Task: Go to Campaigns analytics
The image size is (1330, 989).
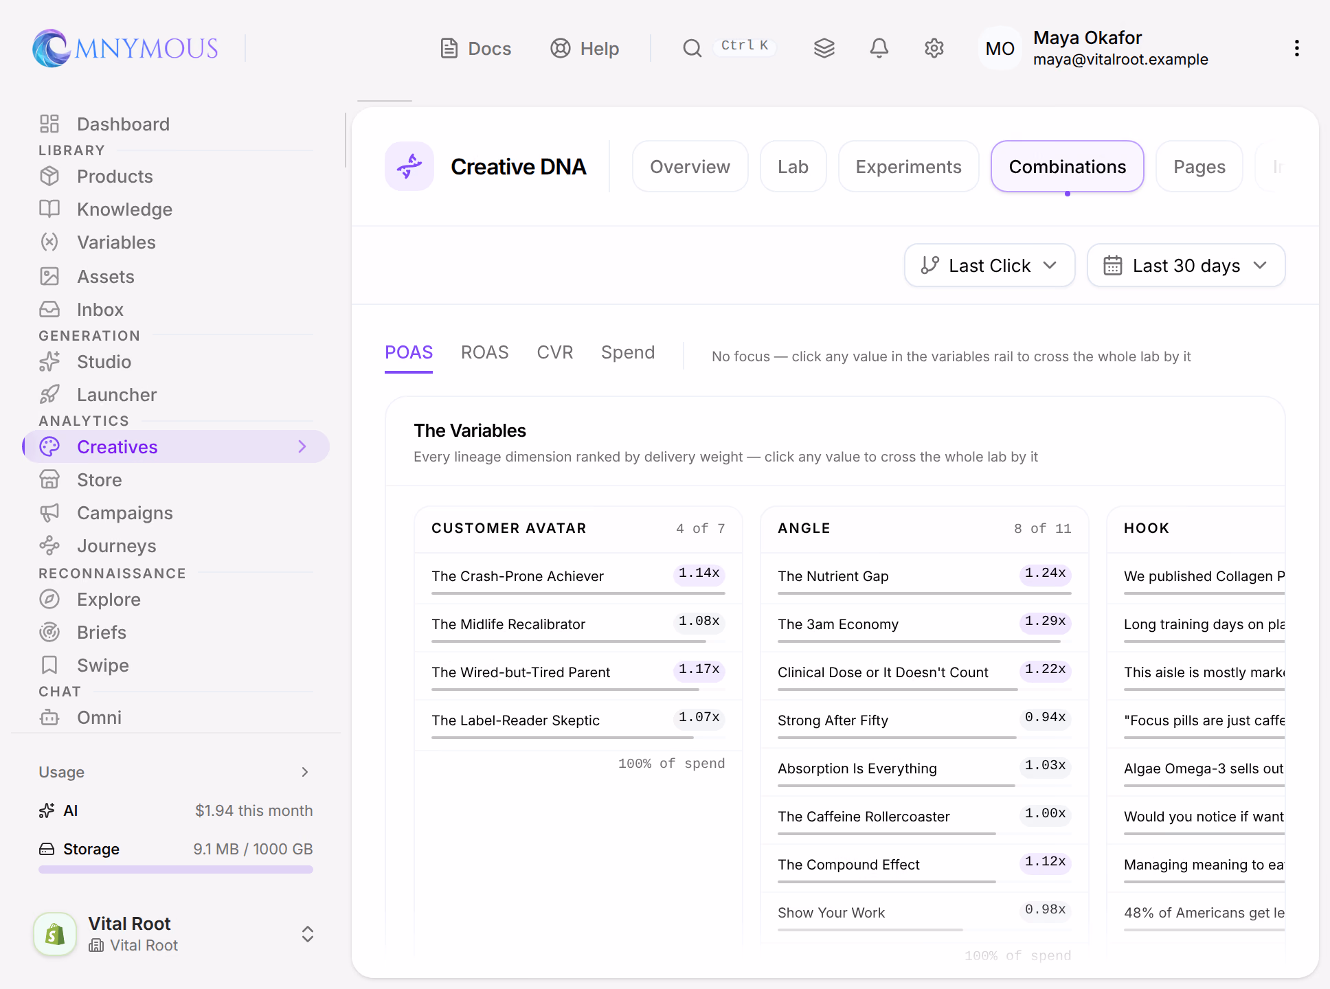Action: [x=176, y=512]
